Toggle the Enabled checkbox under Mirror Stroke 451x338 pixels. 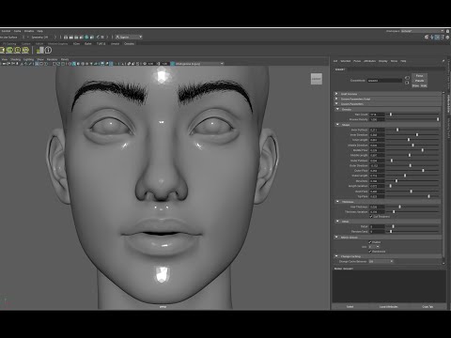pos(370,242)
